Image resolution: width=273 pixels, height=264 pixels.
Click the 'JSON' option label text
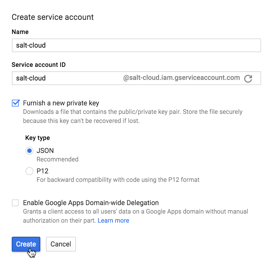click(45, 151)
